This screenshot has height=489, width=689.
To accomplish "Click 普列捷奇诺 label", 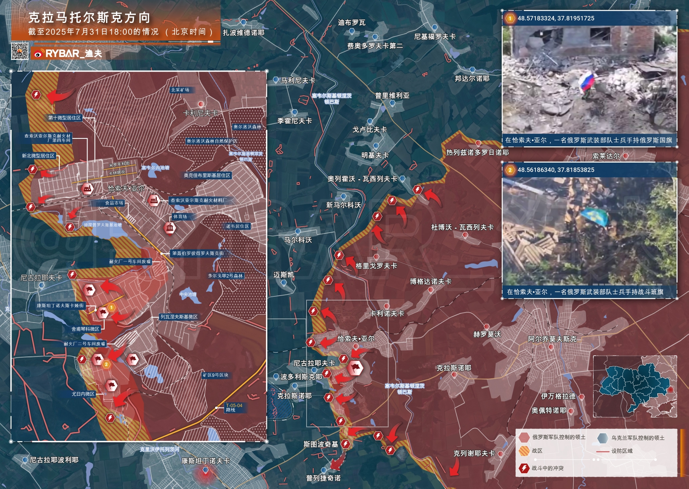I will [323, 478].
